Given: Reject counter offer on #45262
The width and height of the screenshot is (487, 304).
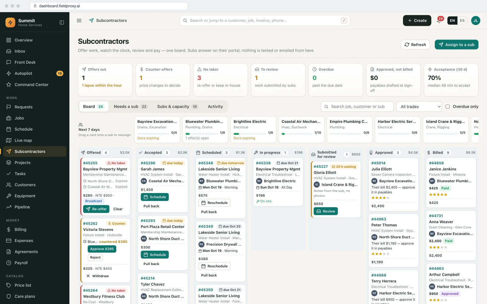Looking at the screenshot, I should click(95, 257).
